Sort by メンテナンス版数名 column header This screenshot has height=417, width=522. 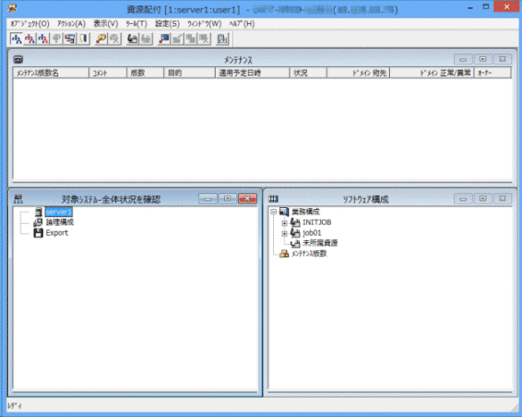pyautogui.click(x=51, y=73)
